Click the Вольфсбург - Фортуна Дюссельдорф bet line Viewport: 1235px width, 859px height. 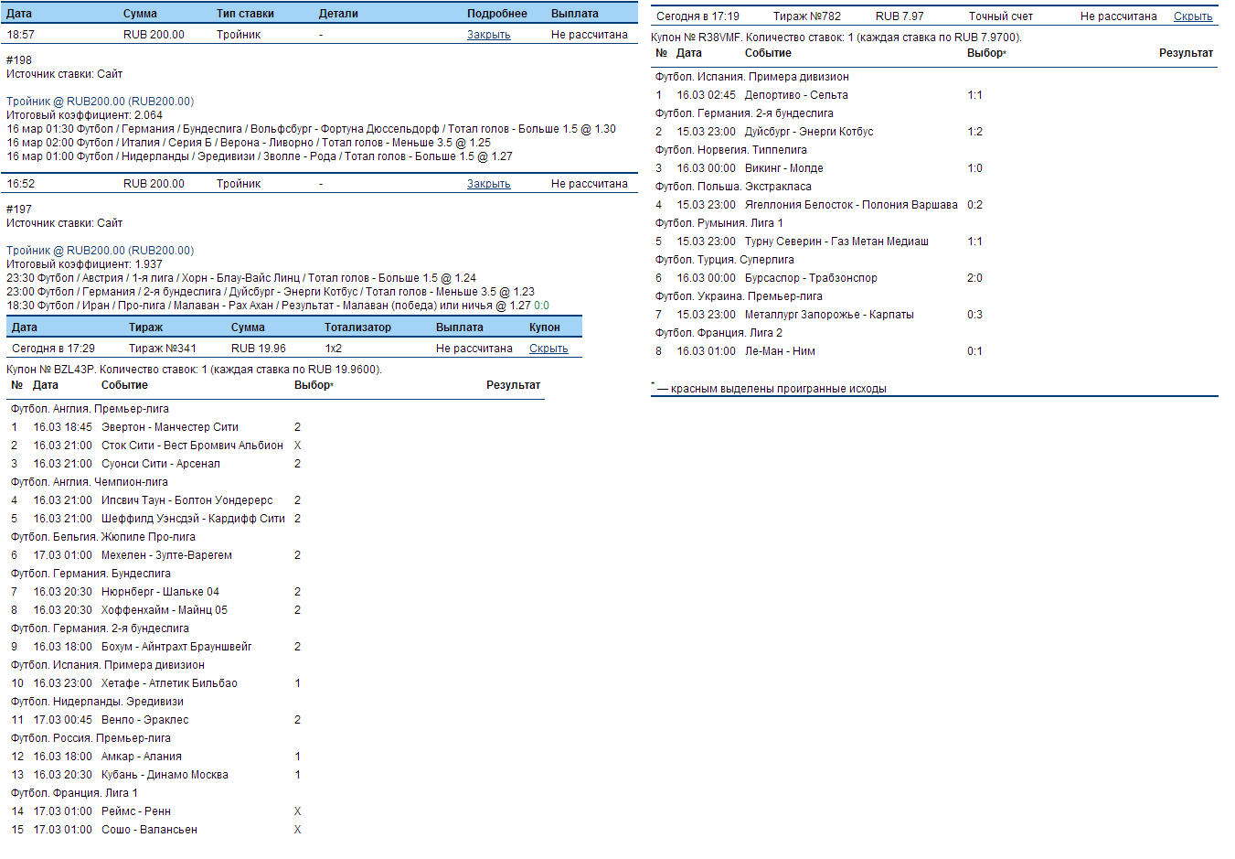coord(311,129)
